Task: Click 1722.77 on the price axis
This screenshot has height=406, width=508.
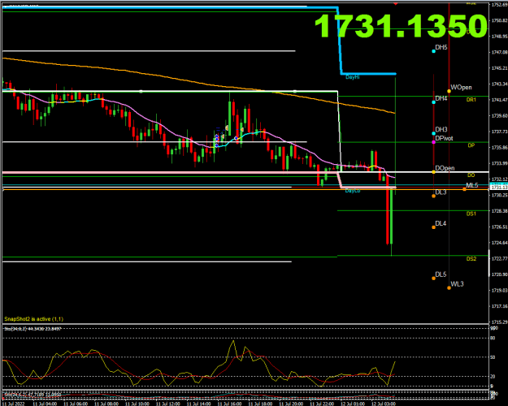Action: 499,258
